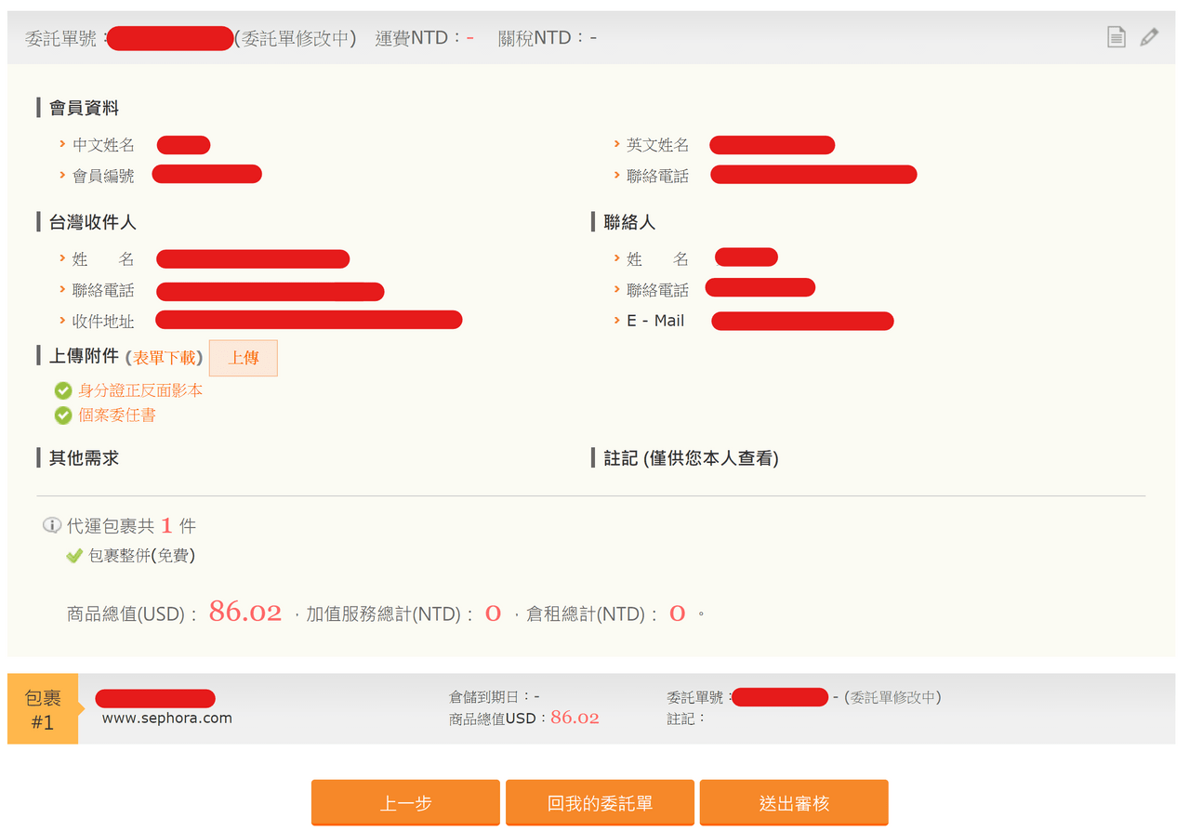The width and height of the screenshot is (1189, 831).
Task: Click the 註記： label in package row
Action: (x=687, y=719)
